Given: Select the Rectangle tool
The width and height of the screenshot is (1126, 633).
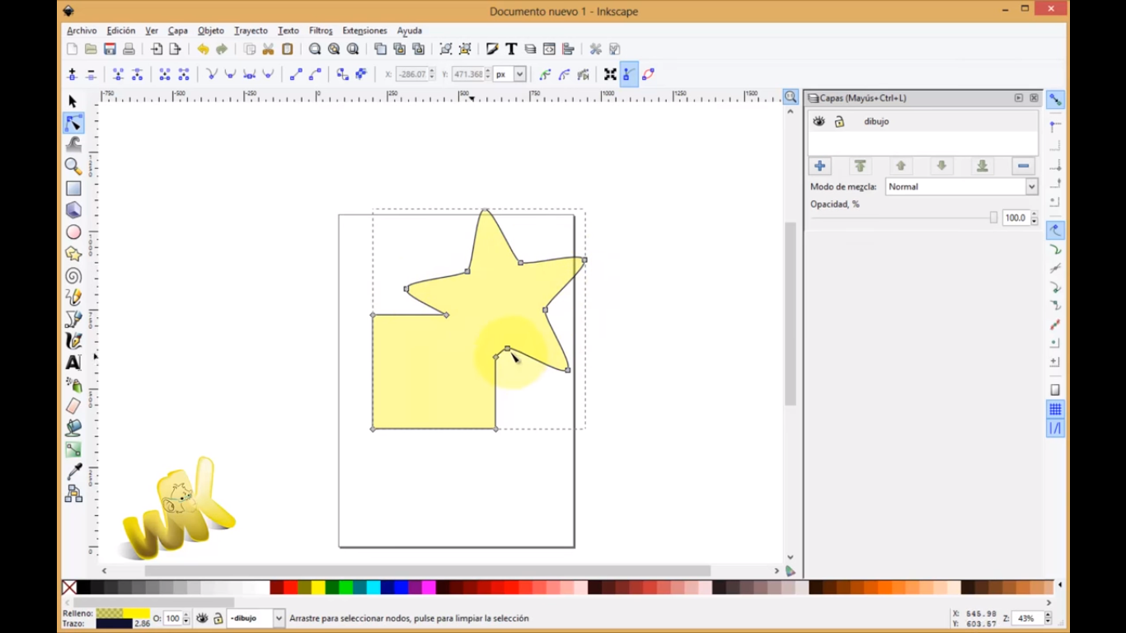Looking at the screenshot, I should coord(73,188).
